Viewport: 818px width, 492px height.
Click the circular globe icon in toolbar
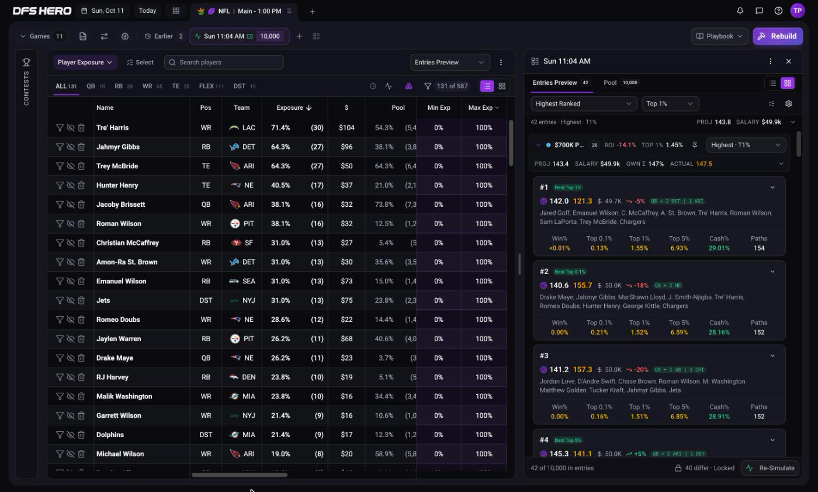click(x=125, y=36)
